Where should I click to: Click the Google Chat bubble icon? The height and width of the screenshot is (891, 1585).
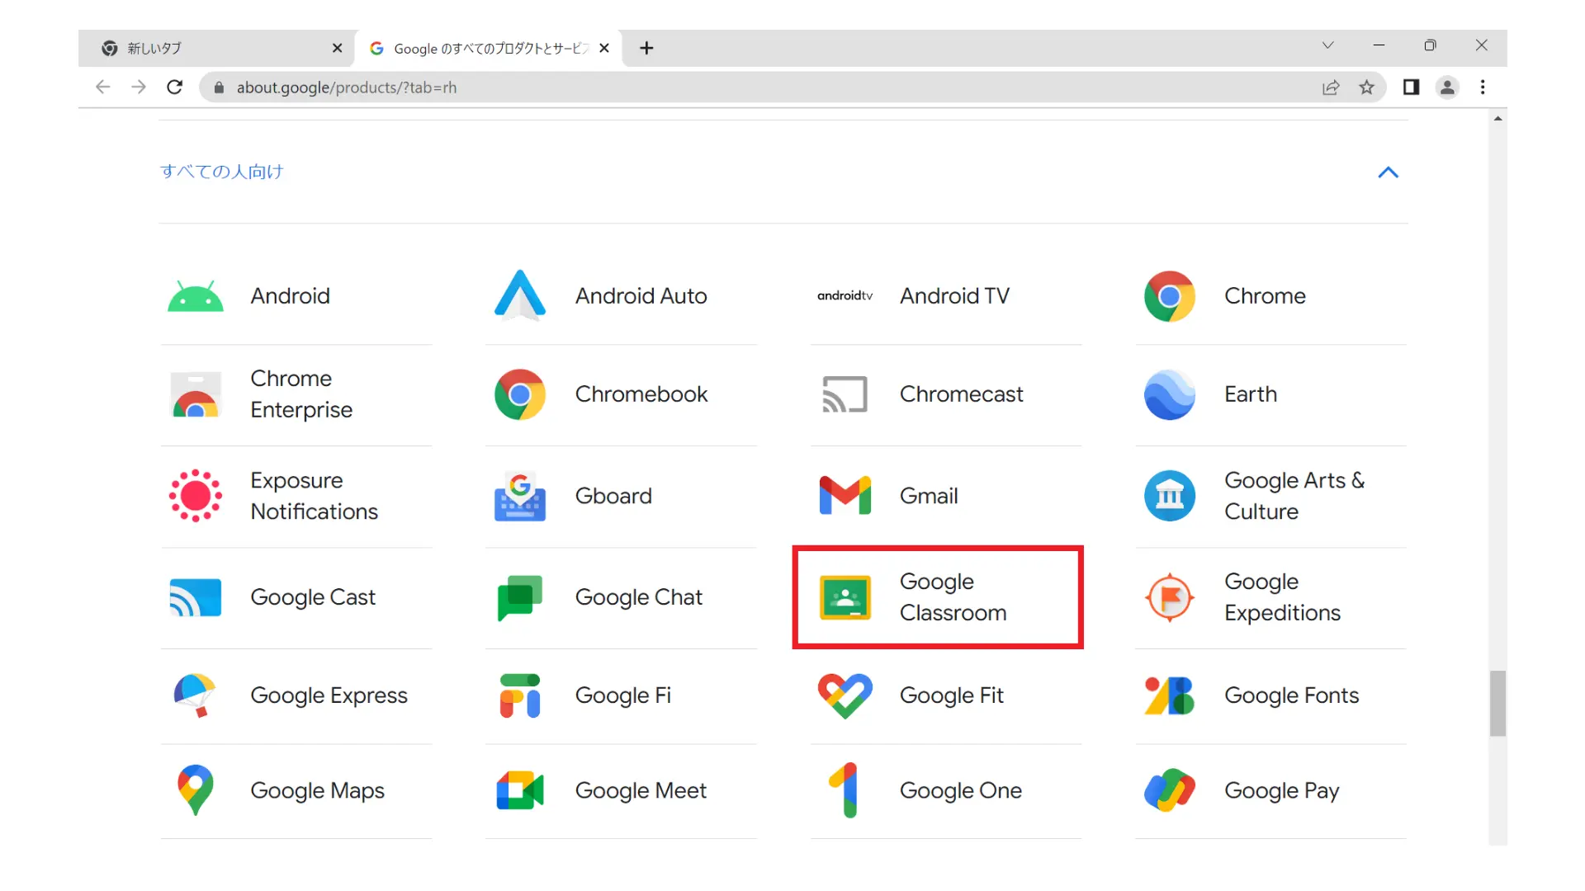point(520,597)
